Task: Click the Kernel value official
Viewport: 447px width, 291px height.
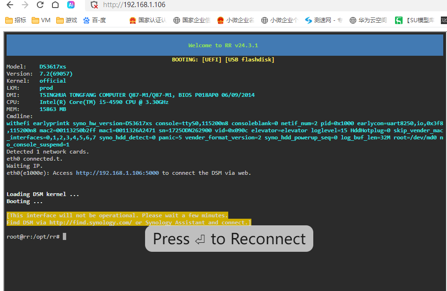Action: point(53,81)
